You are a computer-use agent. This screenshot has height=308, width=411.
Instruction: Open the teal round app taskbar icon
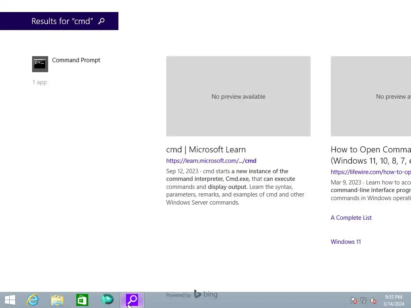pyautogui.click(x=107, y=299)
